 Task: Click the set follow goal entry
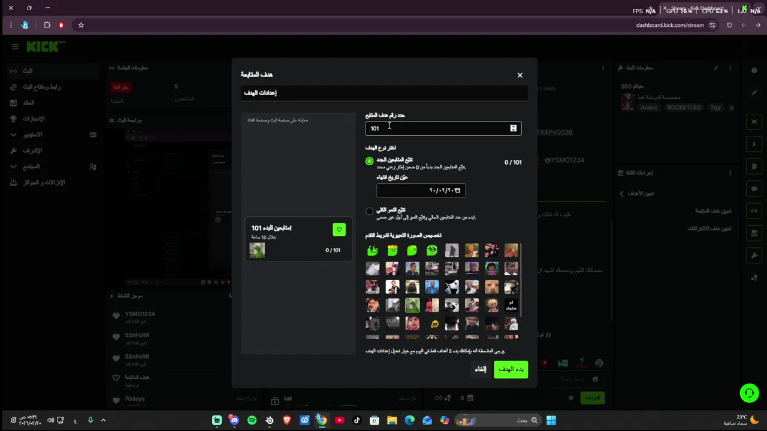[713, 211]
